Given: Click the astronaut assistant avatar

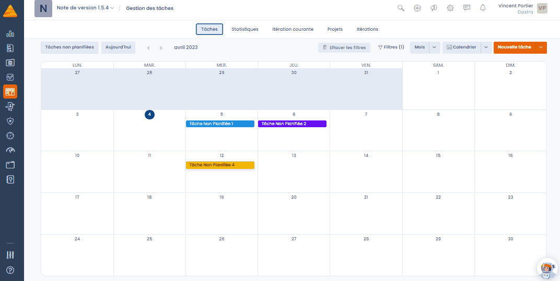Looking at the screenshot, I should coord(547,269).
